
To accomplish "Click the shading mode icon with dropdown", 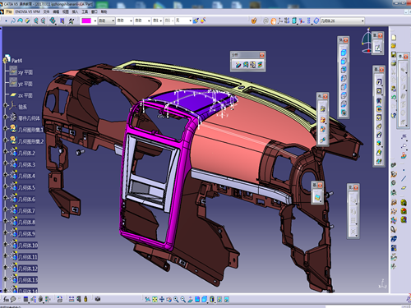I will coord(212,300).
